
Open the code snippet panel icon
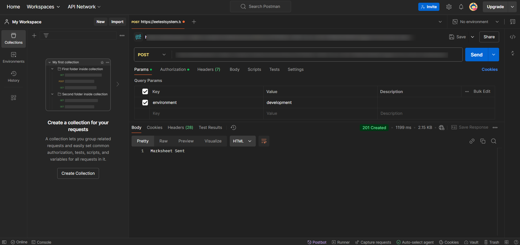512,37
